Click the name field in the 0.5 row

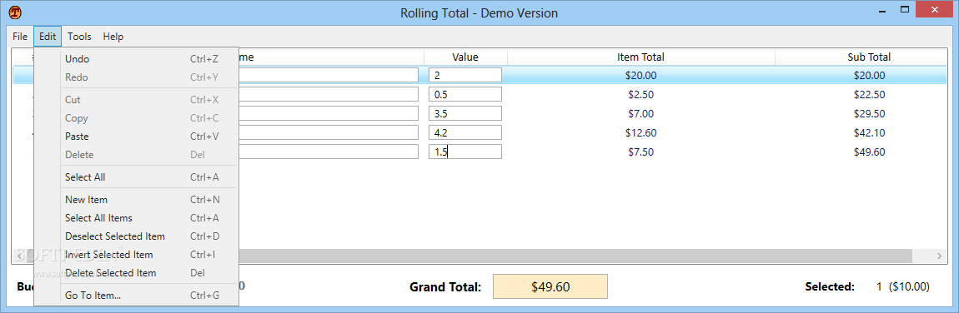[329, 95]
